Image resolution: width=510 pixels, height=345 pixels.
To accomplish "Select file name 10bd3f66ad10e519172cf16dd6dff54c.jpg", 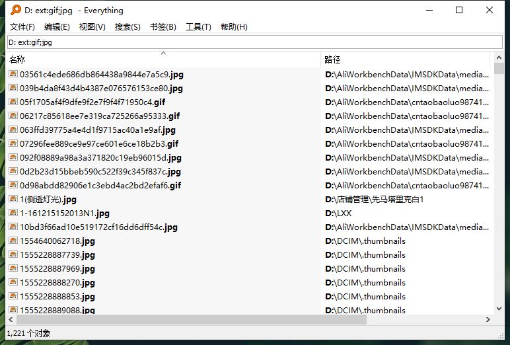I will click(98, 227).
